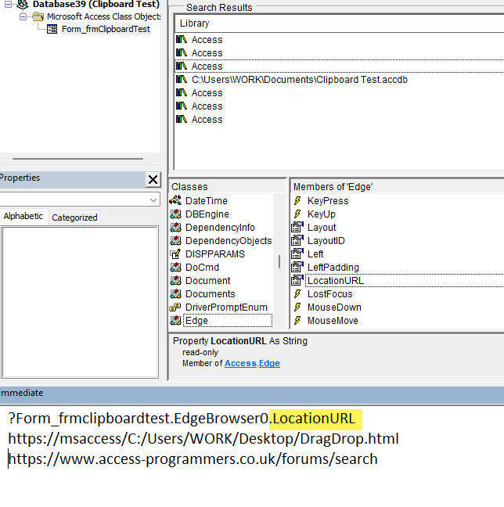The image size is (504, 507).
Task: Select the MouseMove event member
Action: click(x=333, y=321)
